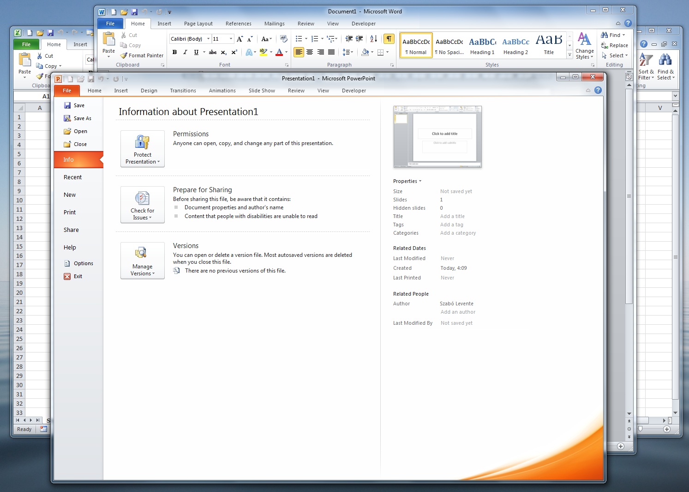Open Change Case dropdown in Word

(x=266, y=39)
